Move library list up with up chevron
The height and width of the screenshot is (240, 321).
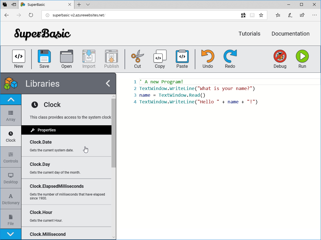[11, 100]
